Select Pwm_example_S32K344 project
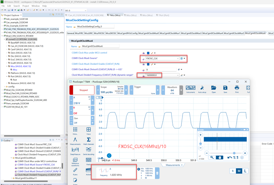 point(16,103)
